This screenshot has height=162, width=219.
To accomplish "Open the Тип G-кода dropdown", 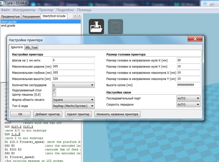I will (x=73, y=106).
